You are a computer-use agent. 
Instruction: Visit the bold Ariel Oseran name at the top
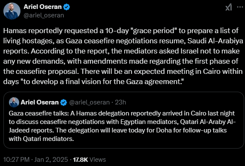click(43, 7)
